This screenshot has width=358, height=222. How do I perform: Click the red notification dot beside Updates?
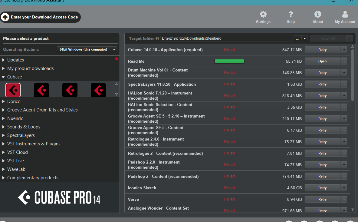pyautogui.click(x=117, y=59)
